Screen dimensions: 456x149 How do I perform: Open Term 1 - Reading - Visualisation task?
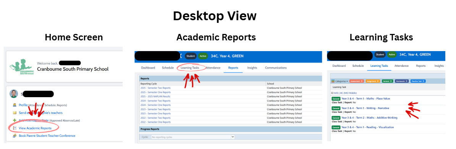coord(368,127)
